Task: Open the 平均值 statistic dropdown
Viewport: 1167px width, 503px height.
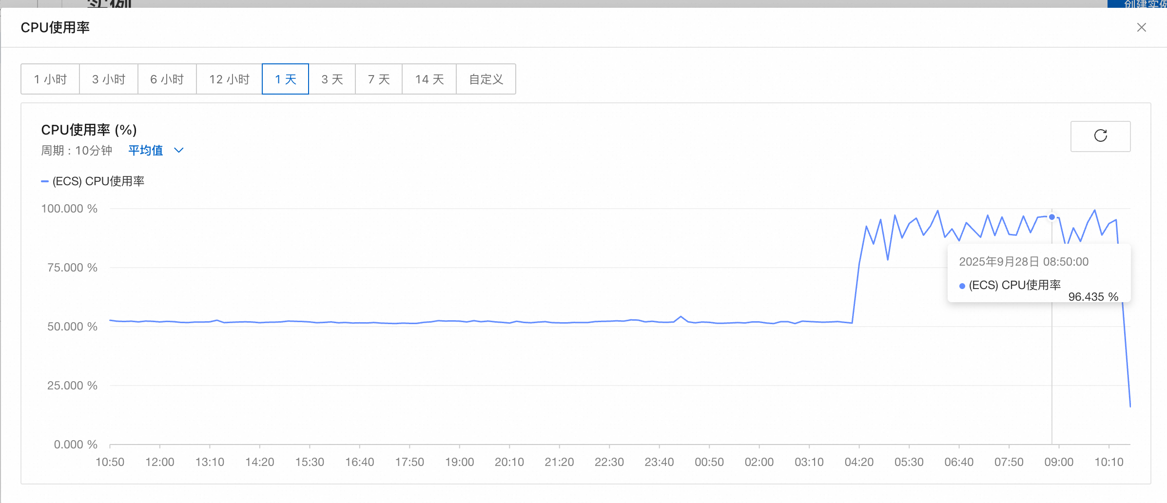Action: (x=156, y=150)
